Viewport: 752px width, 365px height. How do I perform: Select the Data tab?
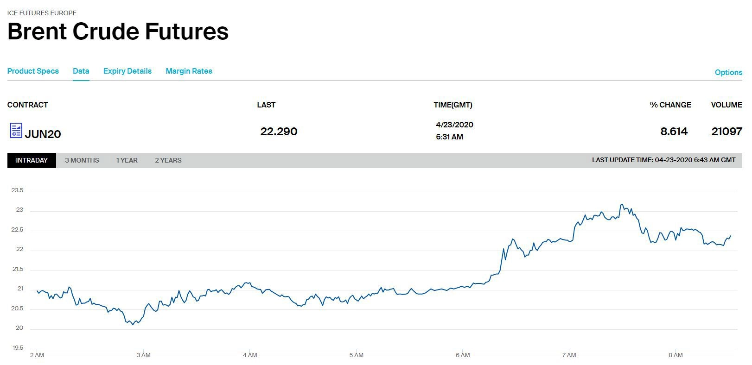81,71
